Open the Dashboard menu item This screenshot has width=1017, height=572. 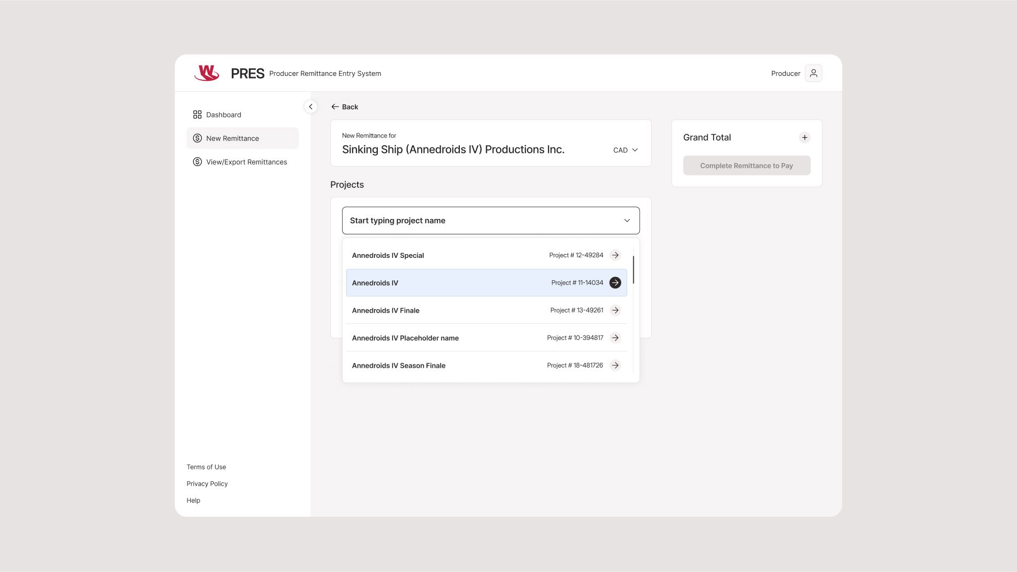pyautogui.click(x=243, y=115)
